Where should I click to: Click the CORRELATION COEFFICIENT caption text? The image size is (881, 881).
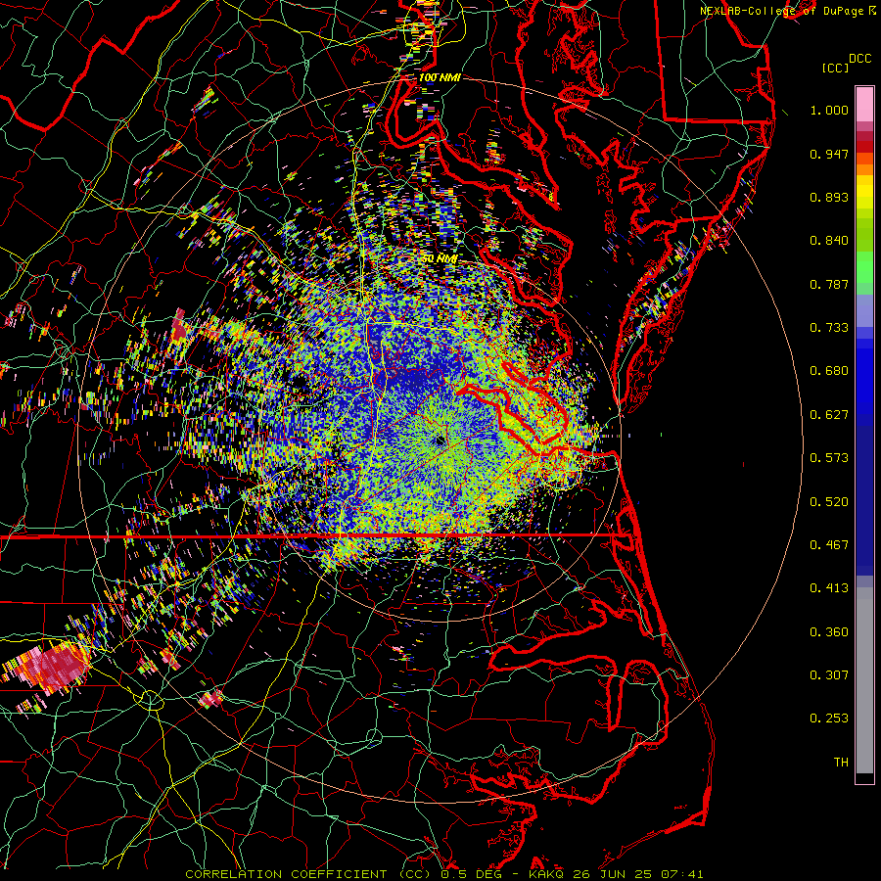[x=286, y=874]
